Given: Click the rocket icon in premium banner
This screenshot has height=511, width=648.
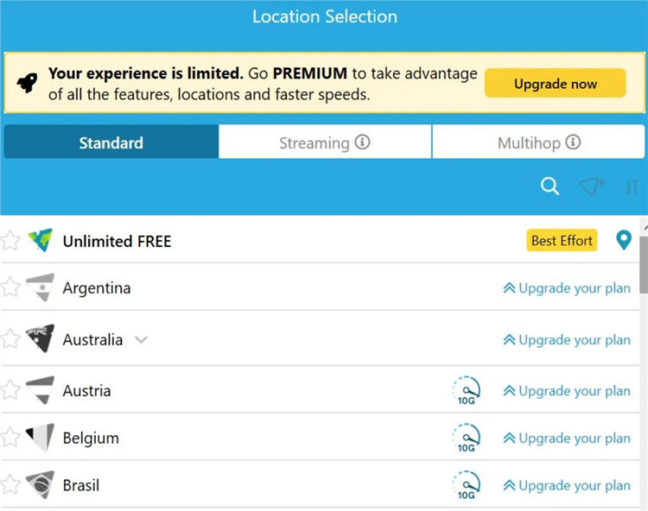Looking at the screenshot, I should coord(28,83).
